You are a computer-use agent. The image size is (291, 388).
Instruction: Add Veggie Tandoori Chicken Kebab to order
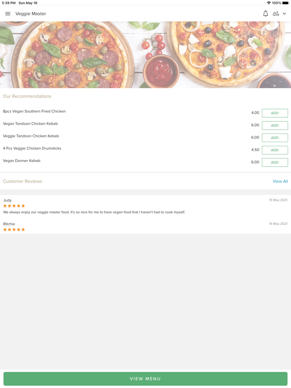click(275, 138)
